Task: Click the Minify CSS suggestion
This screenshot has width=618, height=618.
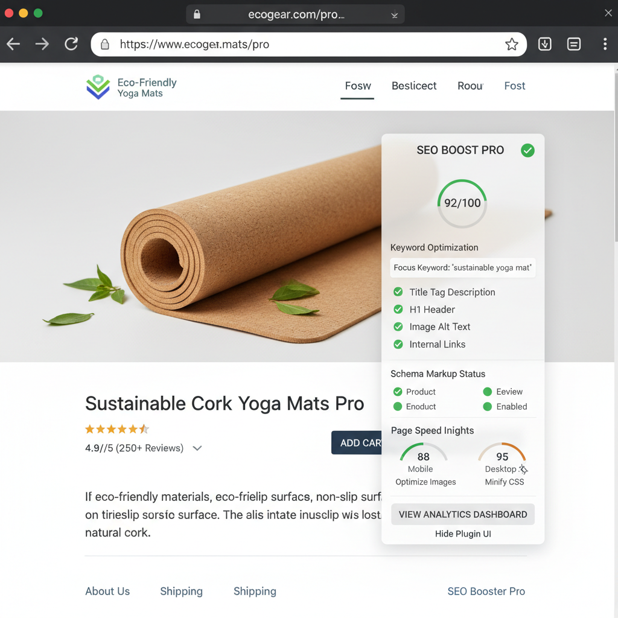Action: coord(504,482)
